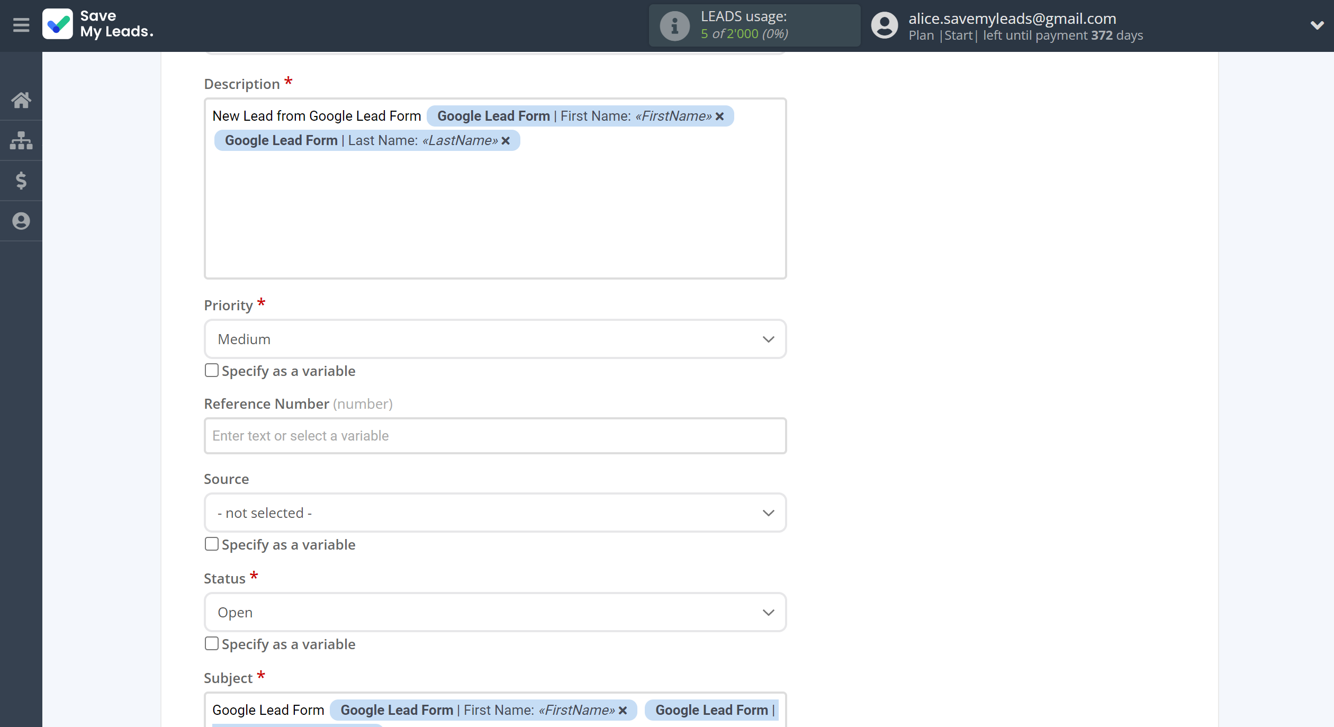The height and width of the screenshot is (727, 1334).
Task: Toggle Priority Specify as a variable
Action: tap(211, 370)
